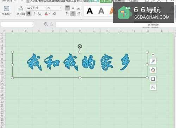The height and width of the screenshot is (128, 176).
Task: Choose the black A WordArt style
Action: 90,11
